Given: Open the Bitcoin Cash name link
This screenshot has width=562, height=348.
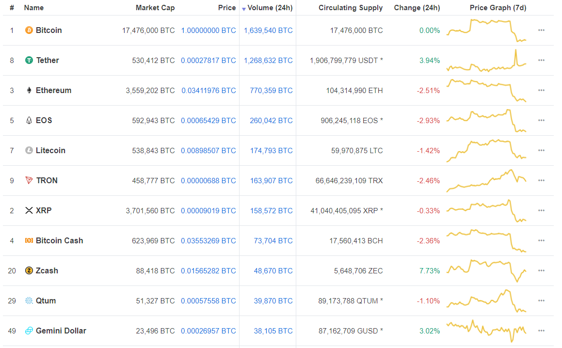Looking at the screenshot, I should pyautogui.click(x=59, y=240).
